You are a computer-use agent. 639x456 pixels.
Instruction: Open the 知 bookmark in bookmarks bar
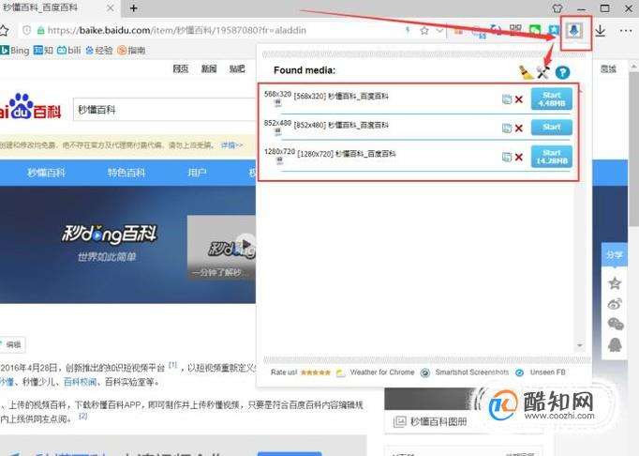(x=44, y=51)
